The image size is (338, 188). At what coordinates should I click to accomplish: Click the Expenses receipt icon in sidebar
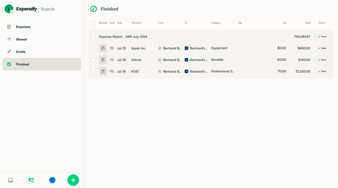point(9,27)
